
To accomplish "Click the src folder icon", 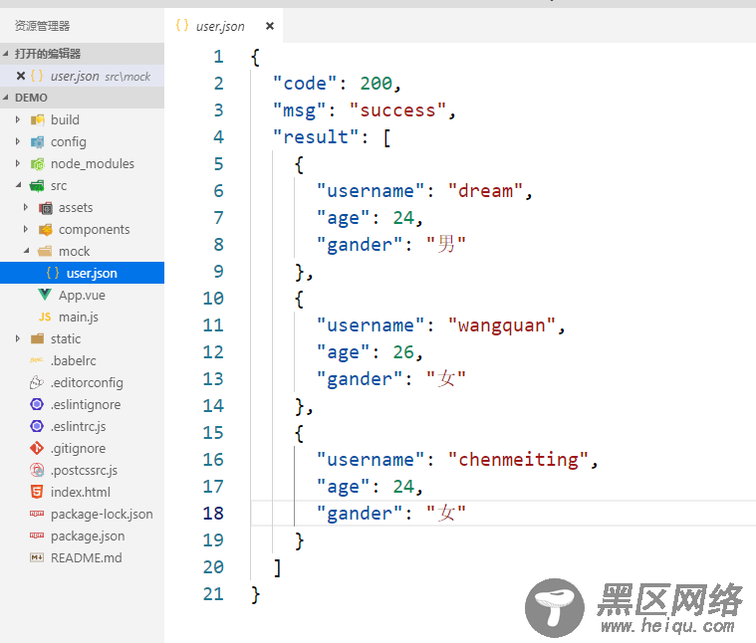I will [37, 185].
